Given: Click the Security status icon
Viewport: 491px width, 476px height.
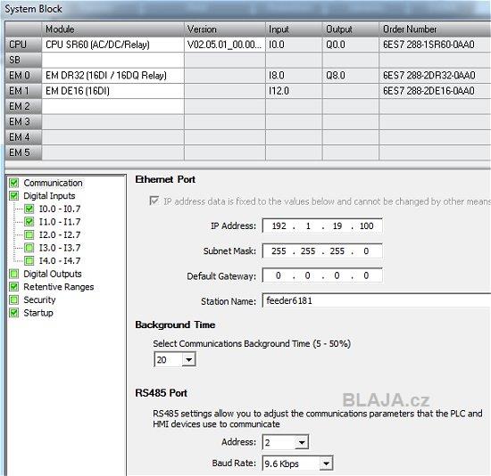Looking at the screenshot, I should 14,300.
